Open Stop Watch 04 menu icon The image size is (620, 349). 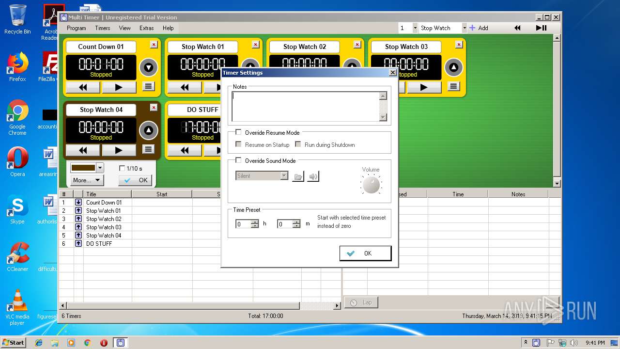click(x=148, y=149)
